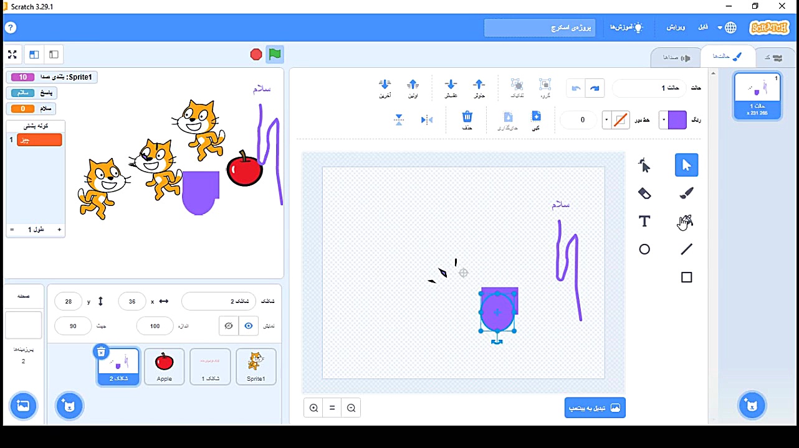Screen dimensions: 799x448
Task: Click the add costume button
Action: (752, 406)
